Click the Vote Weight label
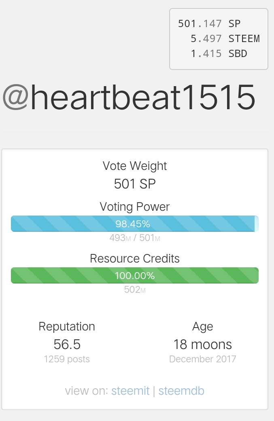Viewport: 274px width, 421px height. tap(135, 166)
